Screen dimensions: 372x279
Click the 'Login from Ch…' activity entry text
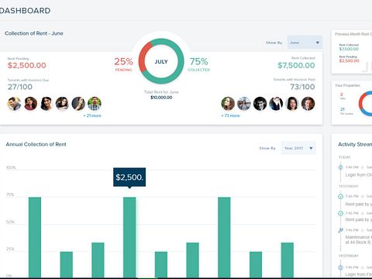click(359, 175)
